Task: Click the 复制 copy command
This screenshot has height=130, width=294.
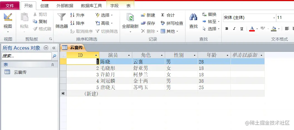Action: (40, 21)
